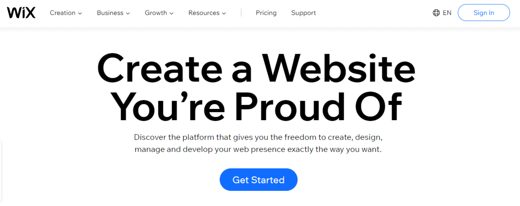
Task: Open the collapsed side panel on left edge
Action: (x=1, y=171)
